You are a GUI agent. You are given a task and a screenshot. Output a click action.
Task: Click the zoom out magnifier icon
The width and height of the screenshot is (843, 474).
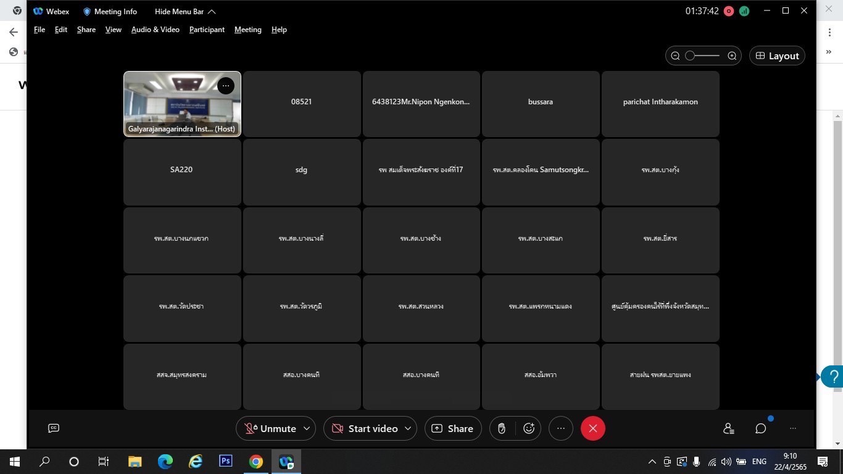tap(675, 56)
